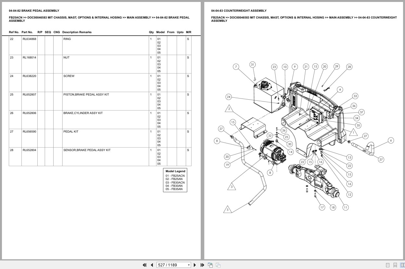Click diagram callout 29
This screenshot has width=405, height=269.
[x=336, y=66]
